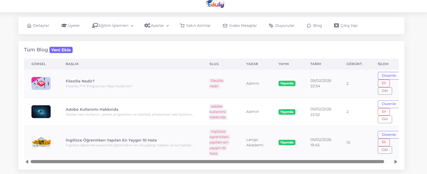Open the Filezilla Nedir? thumbnail image

click(41, 83)
